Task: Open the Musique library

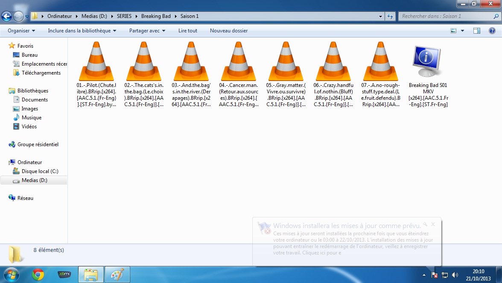Action: click(x=32, y=117)
